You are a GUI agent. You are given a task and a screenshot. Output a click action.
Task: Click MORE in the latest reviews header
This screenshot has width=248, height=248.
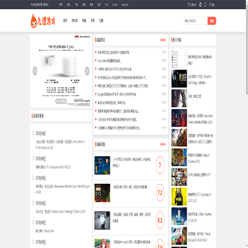(163, 145)
